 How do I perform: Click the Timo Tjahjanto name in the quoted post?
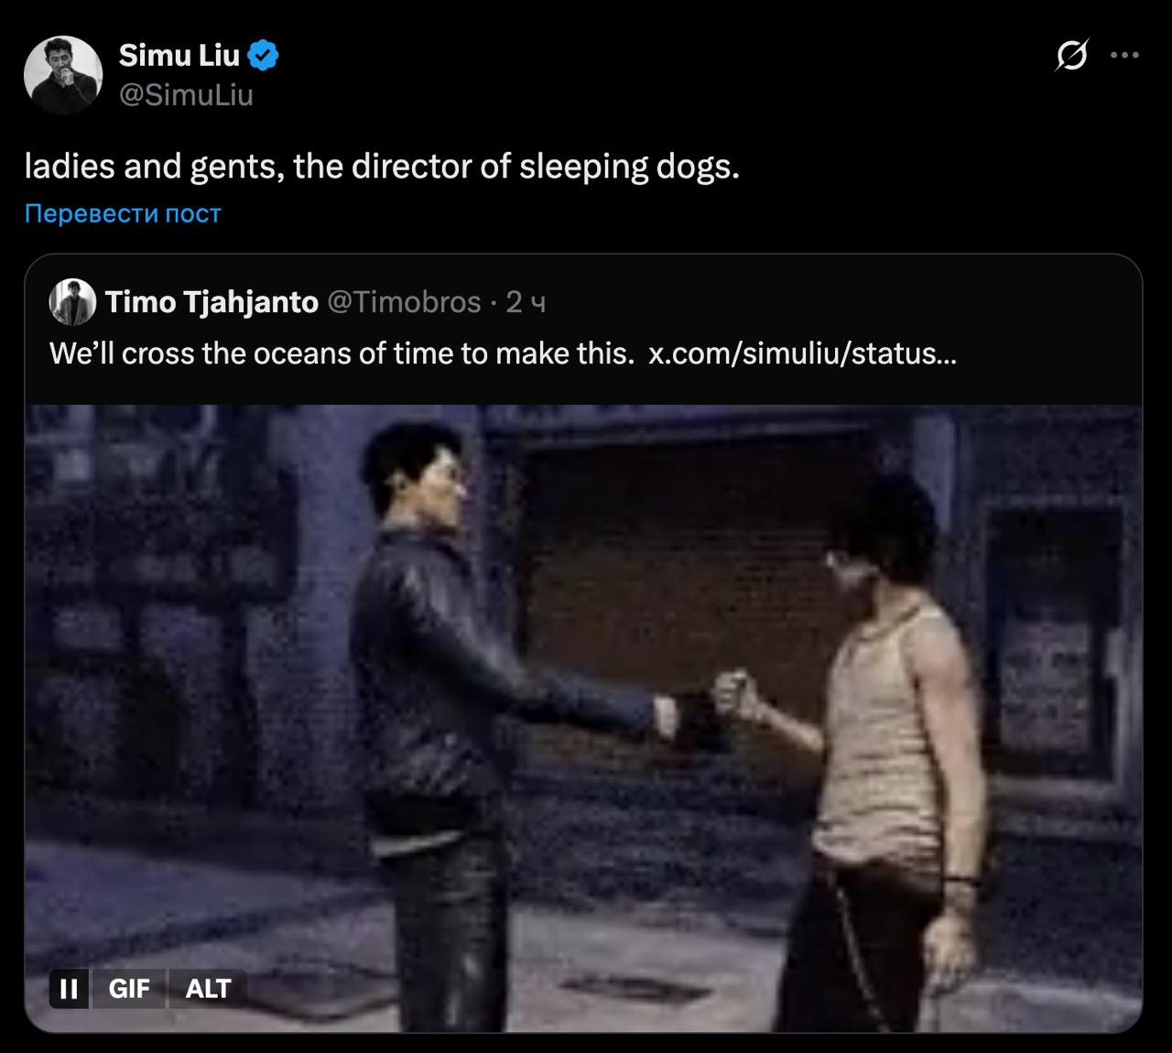(212, 301)
